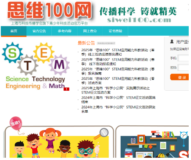This screenshot has width=191, height=160.
Task: Open the 2025 春季 报名指南 announcement
Action: 118,71
